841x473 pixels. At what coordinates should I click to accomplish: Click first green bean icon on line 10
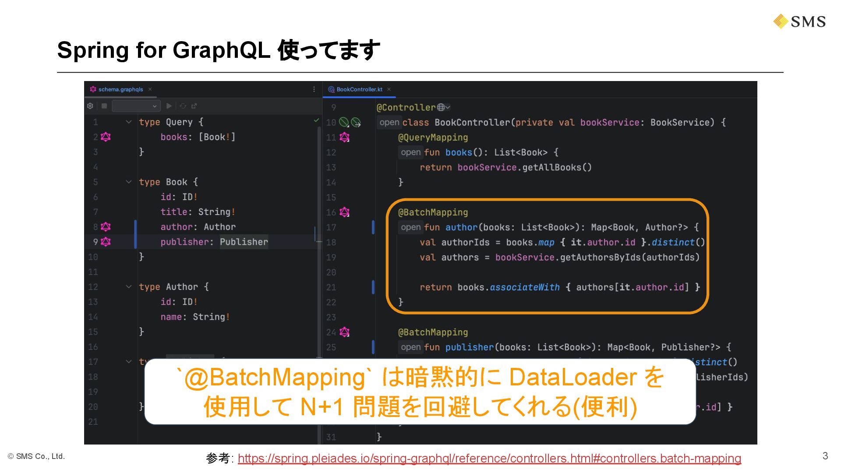pos(344,122)
